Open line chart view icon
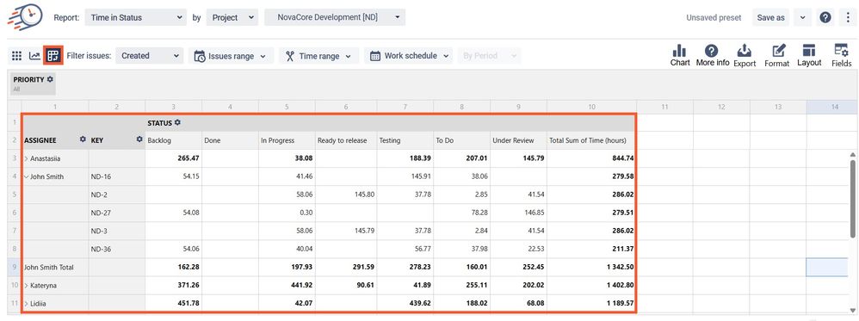This screenshot has height=321, width=859. pos(34,55)
